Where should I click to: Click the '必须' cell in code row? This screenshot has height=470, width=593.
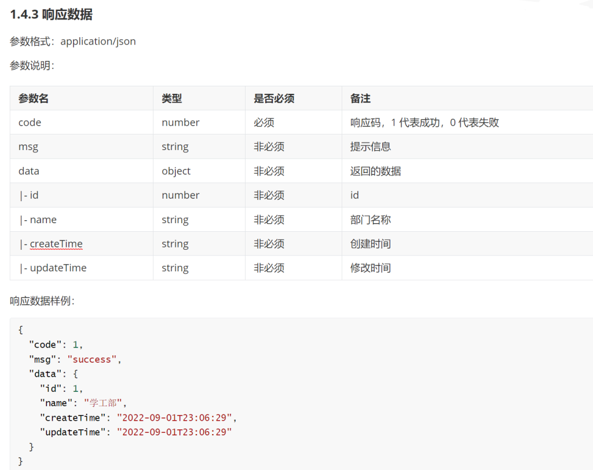(263, 122)
